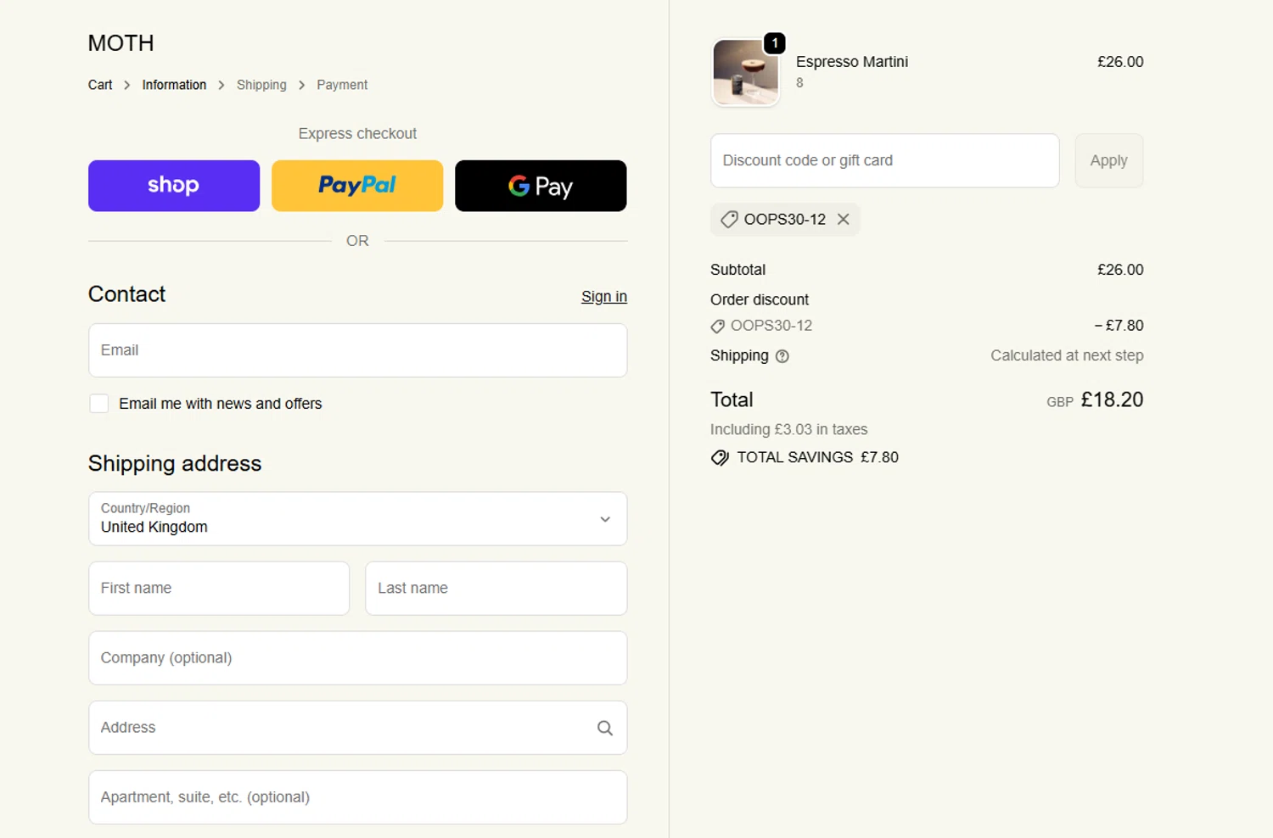The image size is (1273, 838).
Task: Click the address search magnifier icon
Action: 605,728
